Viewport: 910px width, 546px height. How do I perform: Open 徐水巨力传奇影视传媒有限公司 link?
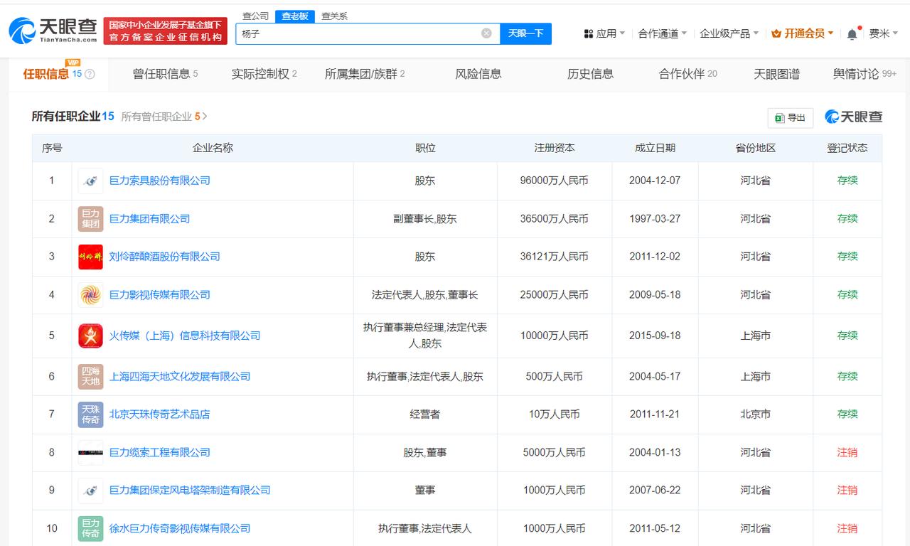tap(180, 528)
